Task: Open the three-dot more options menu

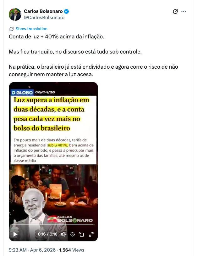Action: coord(184,11)
